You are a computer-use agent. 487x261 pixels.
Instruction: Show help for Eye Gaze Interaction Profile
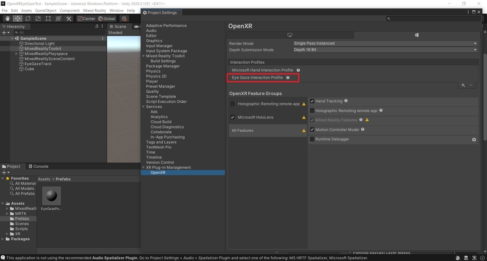(288, 77)
